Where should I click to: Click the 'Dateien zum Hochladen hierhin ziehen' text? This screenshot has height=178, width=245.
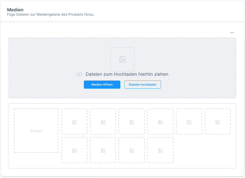(127, 74)
